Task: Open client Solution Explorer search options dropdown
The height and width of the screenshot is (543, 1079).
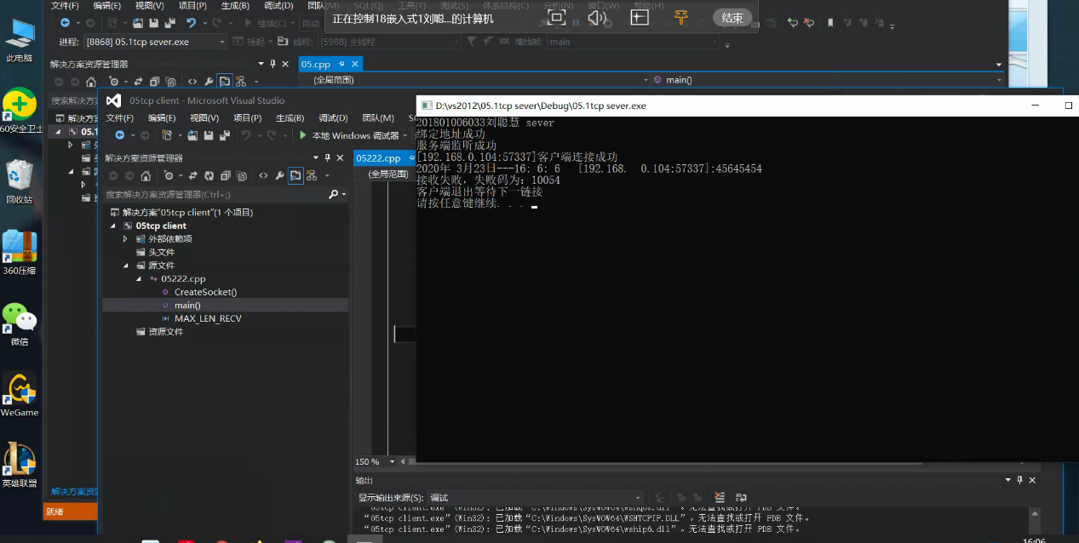Action: coord(344,194)
